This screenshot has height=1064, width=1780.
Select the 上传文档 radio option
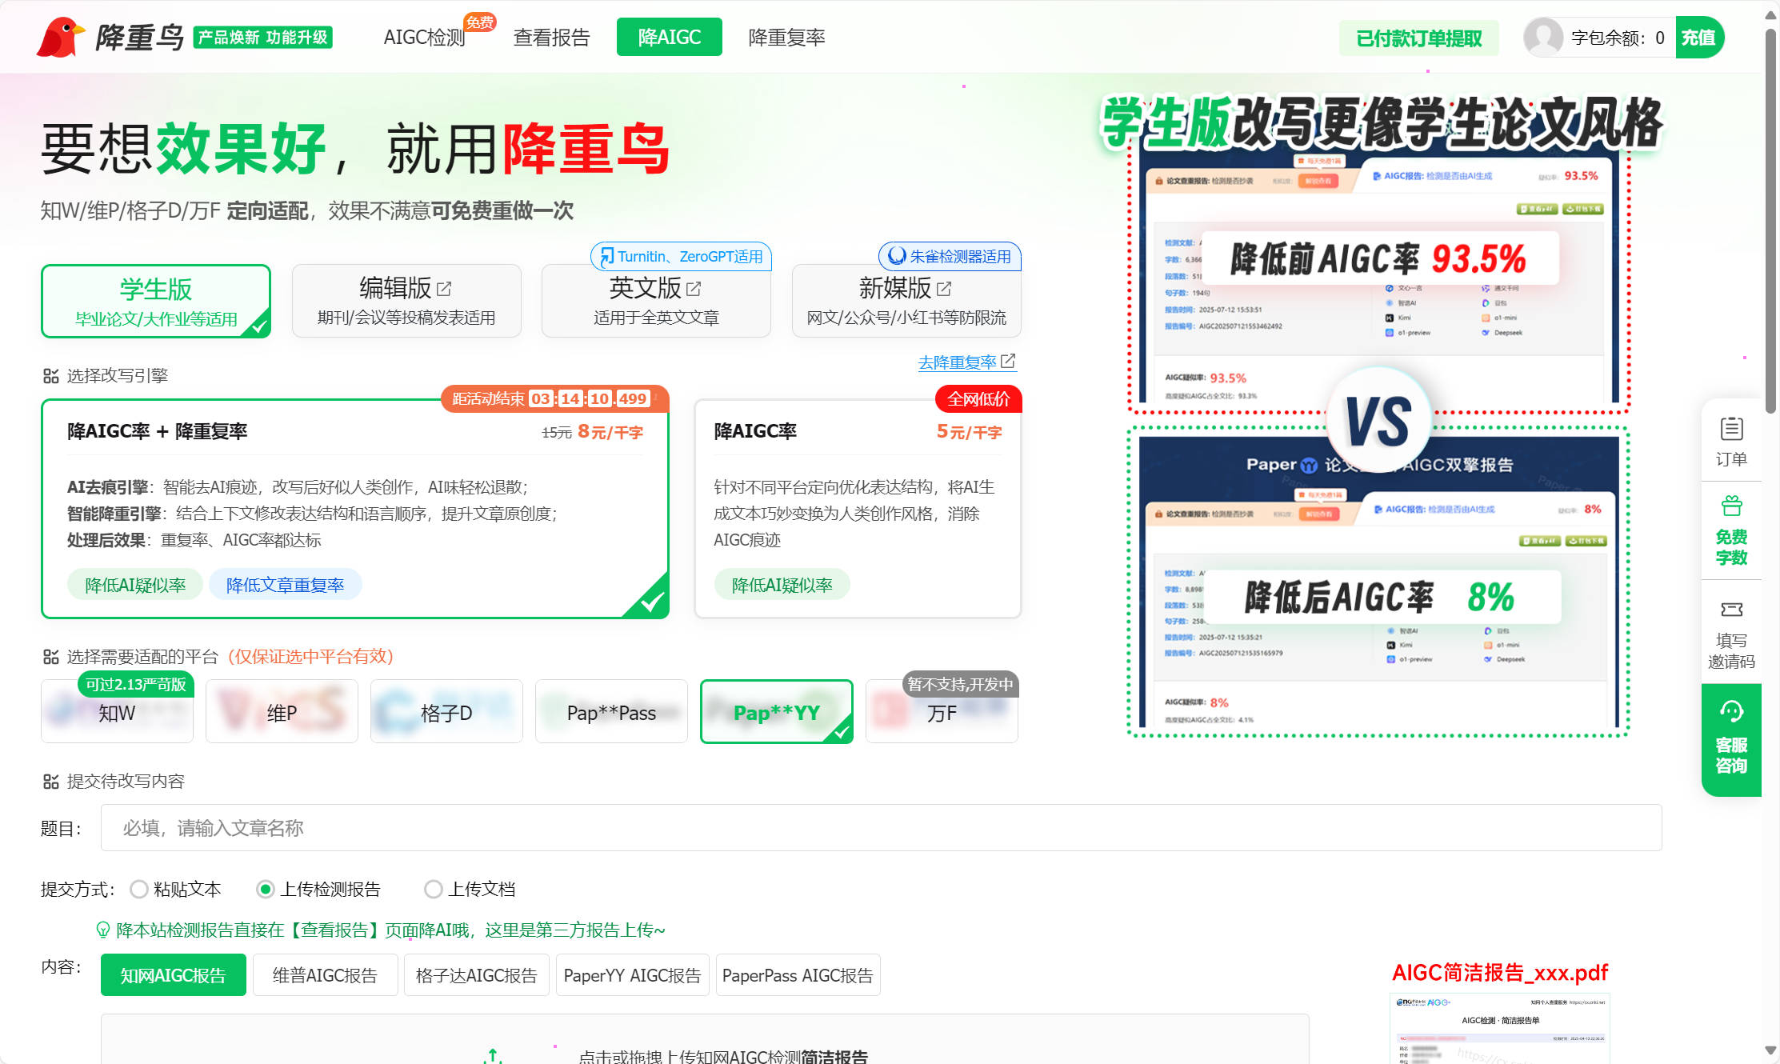tap(434, 889)
